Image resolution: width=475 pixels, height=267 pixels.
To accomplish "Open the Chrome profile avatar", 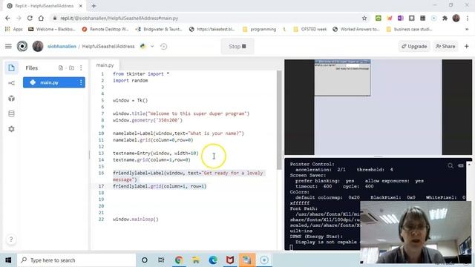I will tap(456, 18).
